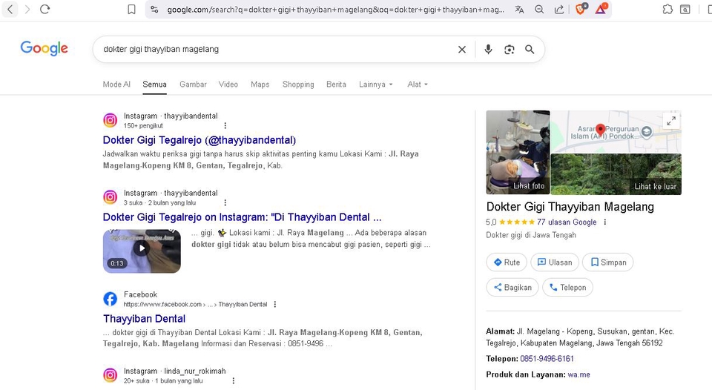The height and width of the screenshot is (390, 712).
Task: Play the Instagram video thumbnail
Action: (142, 249)
